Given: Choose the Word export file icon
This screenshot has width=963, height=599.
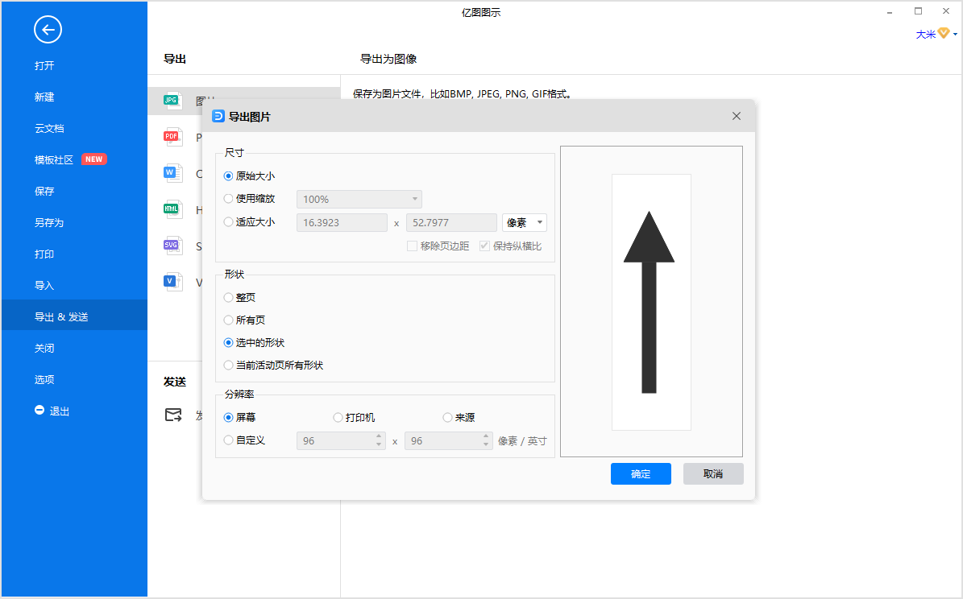Looking at the screenshot, I should [172, 173].
